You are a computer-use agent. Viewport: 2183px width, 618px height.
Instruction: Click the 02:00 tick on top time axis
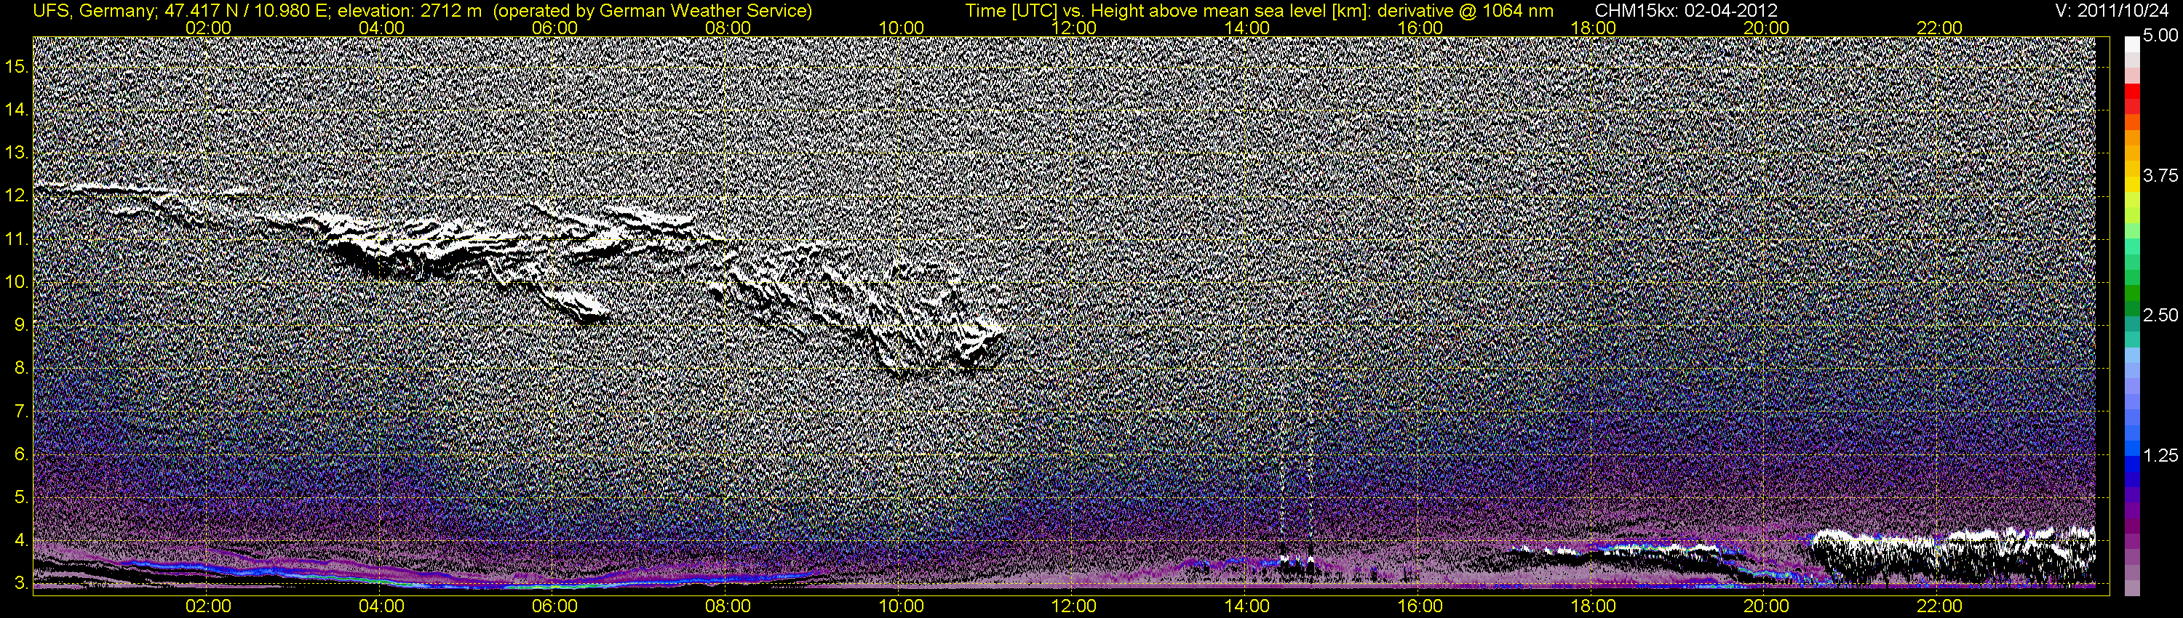tap(208, 28)
